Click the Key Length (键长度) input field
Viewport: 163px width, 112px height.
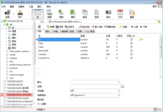coord(95,100)
